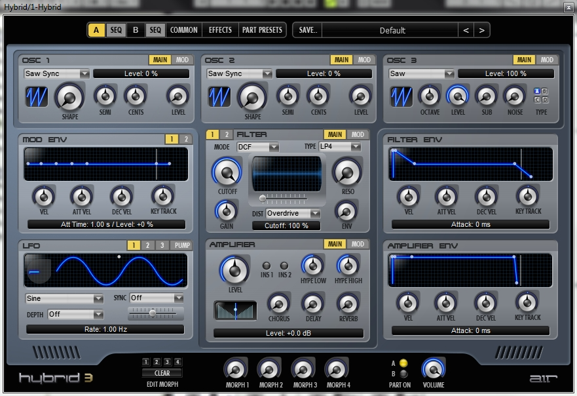This screenshot has width=577, height=396.
Task: Open the Part Presets tab
Action: click(x=262, y=30)
